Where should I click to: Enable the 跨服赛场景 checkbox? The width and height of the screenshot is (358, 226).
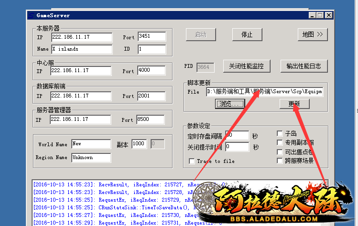click(280, 161)
